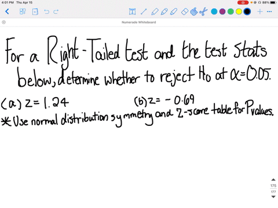Tap the page number 175
278x208 pixels.
pos(273,185)
